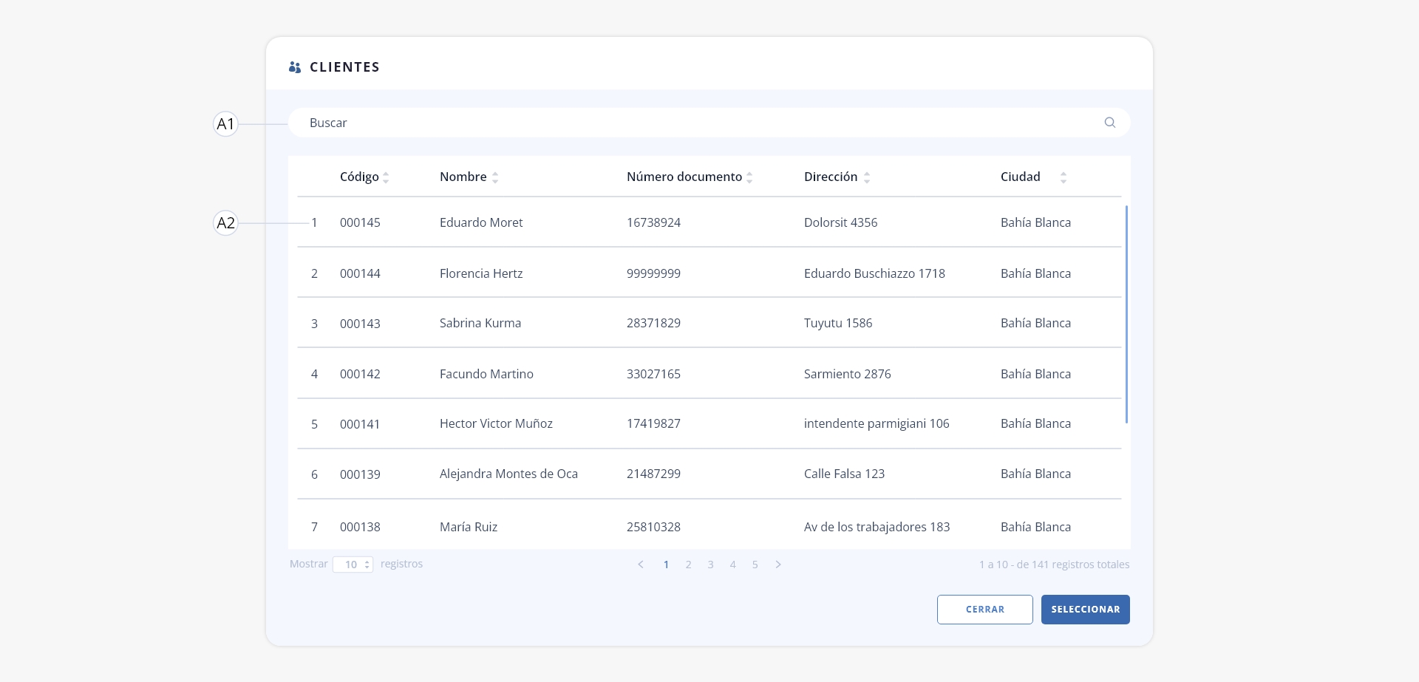Click document number 33027165
The width and height of the screenshot is (1419, 682).
pyautogui.click(x=653, y=374)
